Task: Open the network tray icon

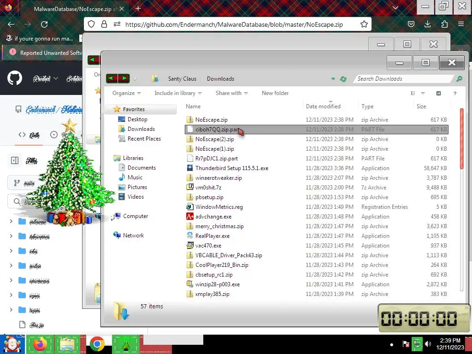Action: click(417, 344)
